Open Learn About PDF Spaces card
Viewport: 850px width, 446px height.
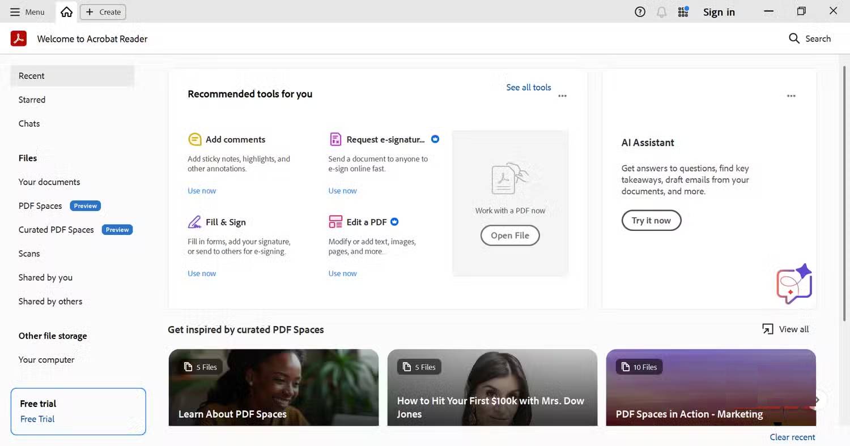(x=274, y=388)
